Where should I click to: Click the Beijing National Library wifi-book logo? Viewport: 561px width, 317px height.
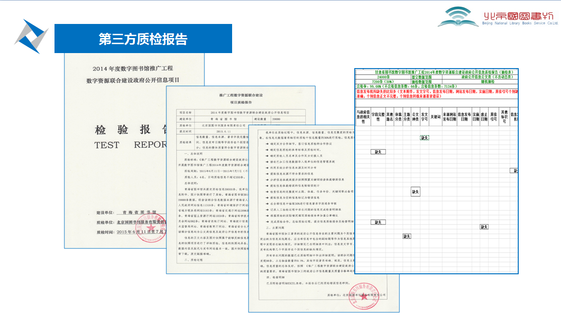tap(458, 17)
